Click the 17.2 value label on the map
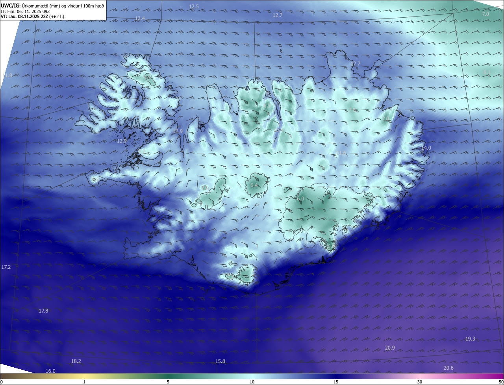 pyautogui.click(x=6, y=267)
